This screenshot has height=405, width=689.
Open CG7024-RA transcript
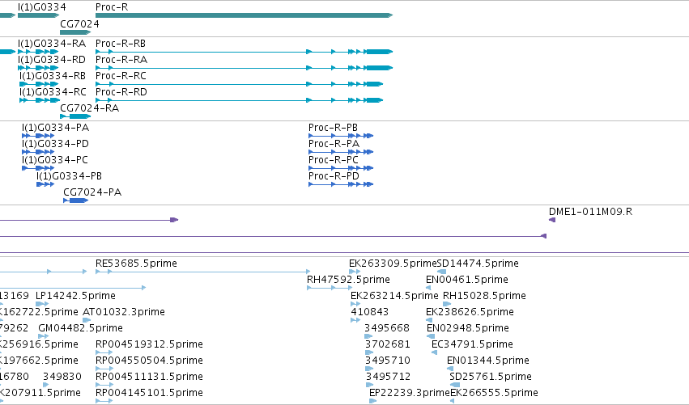click(75, 116)
